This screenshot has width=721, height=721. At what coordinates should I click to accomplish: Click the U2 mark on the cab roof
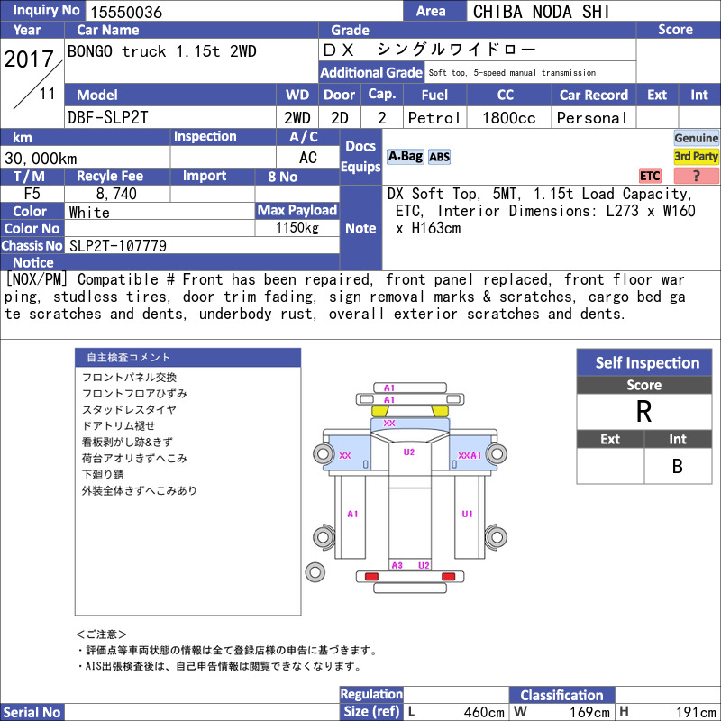tap(409, 452)
